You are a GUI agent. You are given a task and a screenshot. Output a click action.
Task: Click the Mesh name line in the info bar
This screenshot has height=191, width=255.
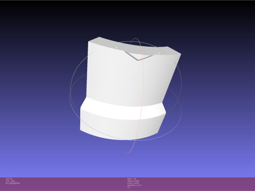132,179
